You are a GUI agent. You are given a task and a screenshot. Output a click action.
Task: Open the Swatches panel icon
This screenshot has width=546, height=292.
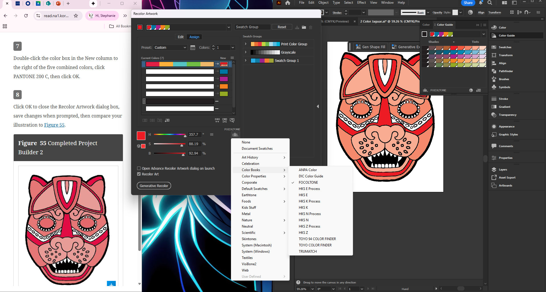coord(494,47)
